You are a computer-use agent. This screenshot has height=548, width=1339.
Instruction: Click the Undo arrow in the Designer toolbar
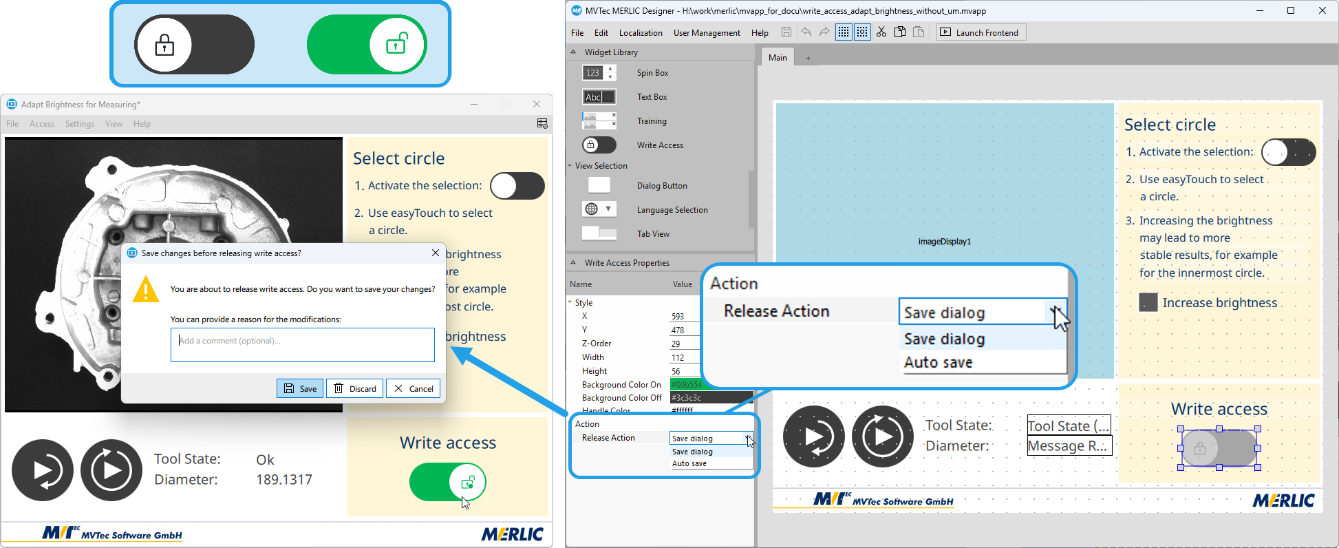click(x=806, y=32)
